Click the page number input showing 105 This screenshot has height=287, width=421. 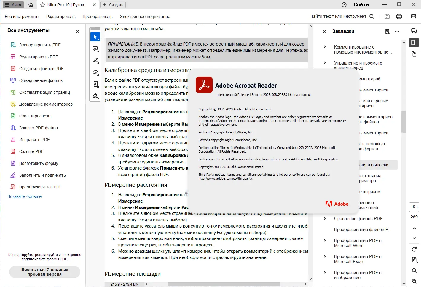tap(414, 207)
